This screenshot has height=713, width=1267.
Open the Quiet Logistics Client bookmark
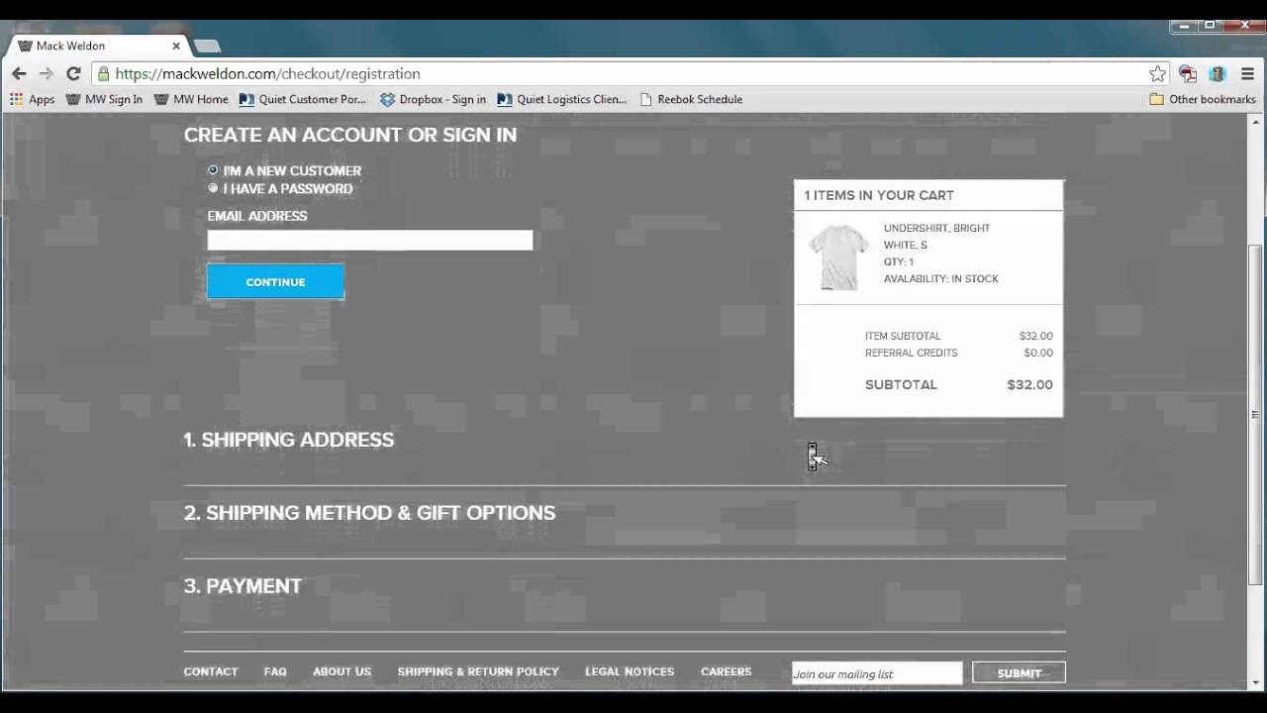point(562,99)
